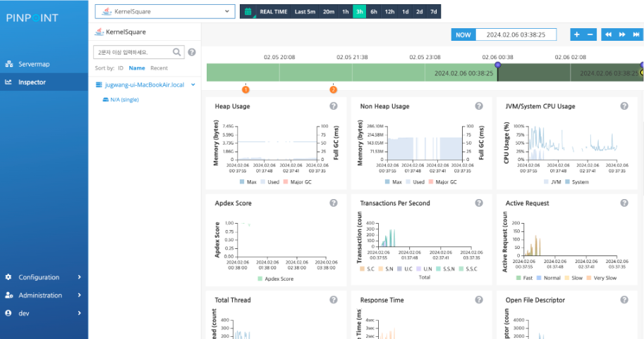Open Heap Usage help icon
This screenshot has height=339, width=644.
pyautogui.click(x=334, y=106)
